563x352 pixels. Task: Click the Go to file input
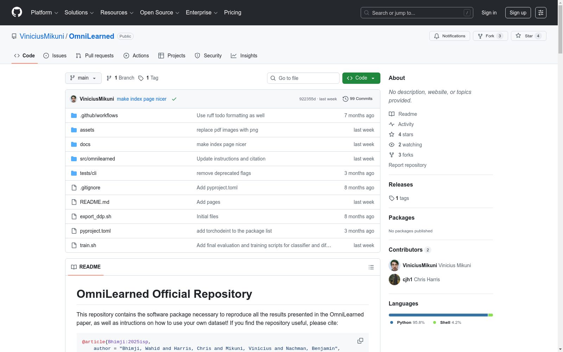click(x=303, y=78)
